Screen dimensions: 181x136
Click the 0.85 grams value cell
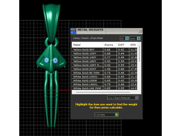tap(110, 88)
